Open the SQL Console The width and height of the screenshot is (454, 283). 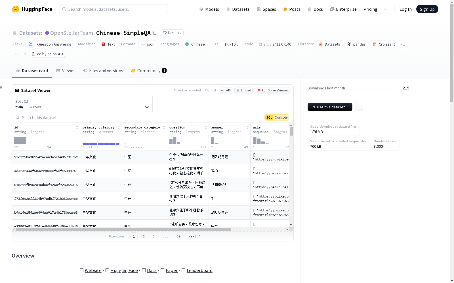pyautogui.click(x=277, y=117)
